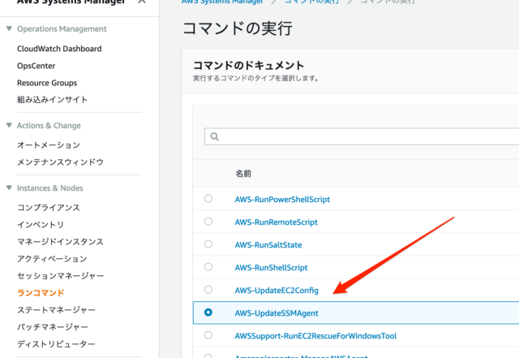The image size is (519, 358).
Task: Click the コマンドのドキュメント heading
Action: click(249, 65)
